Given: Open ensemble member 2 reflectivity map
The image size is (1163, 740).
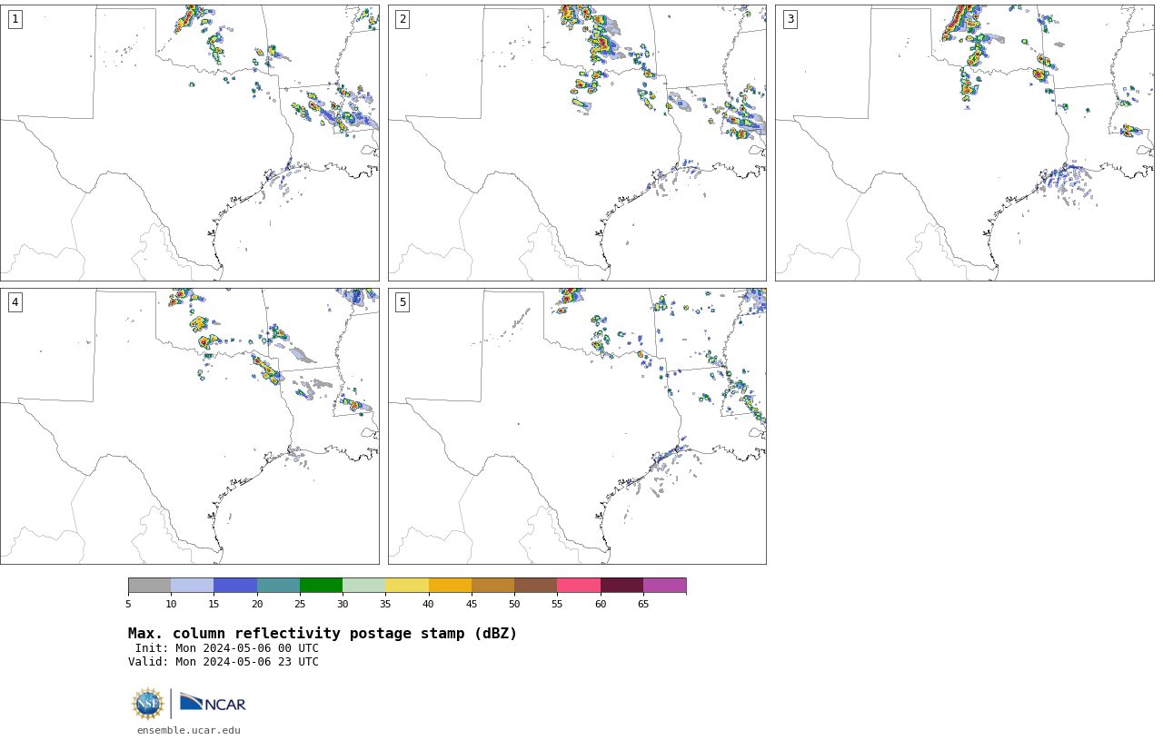Looking at the screenshot, I should [577, 143].
